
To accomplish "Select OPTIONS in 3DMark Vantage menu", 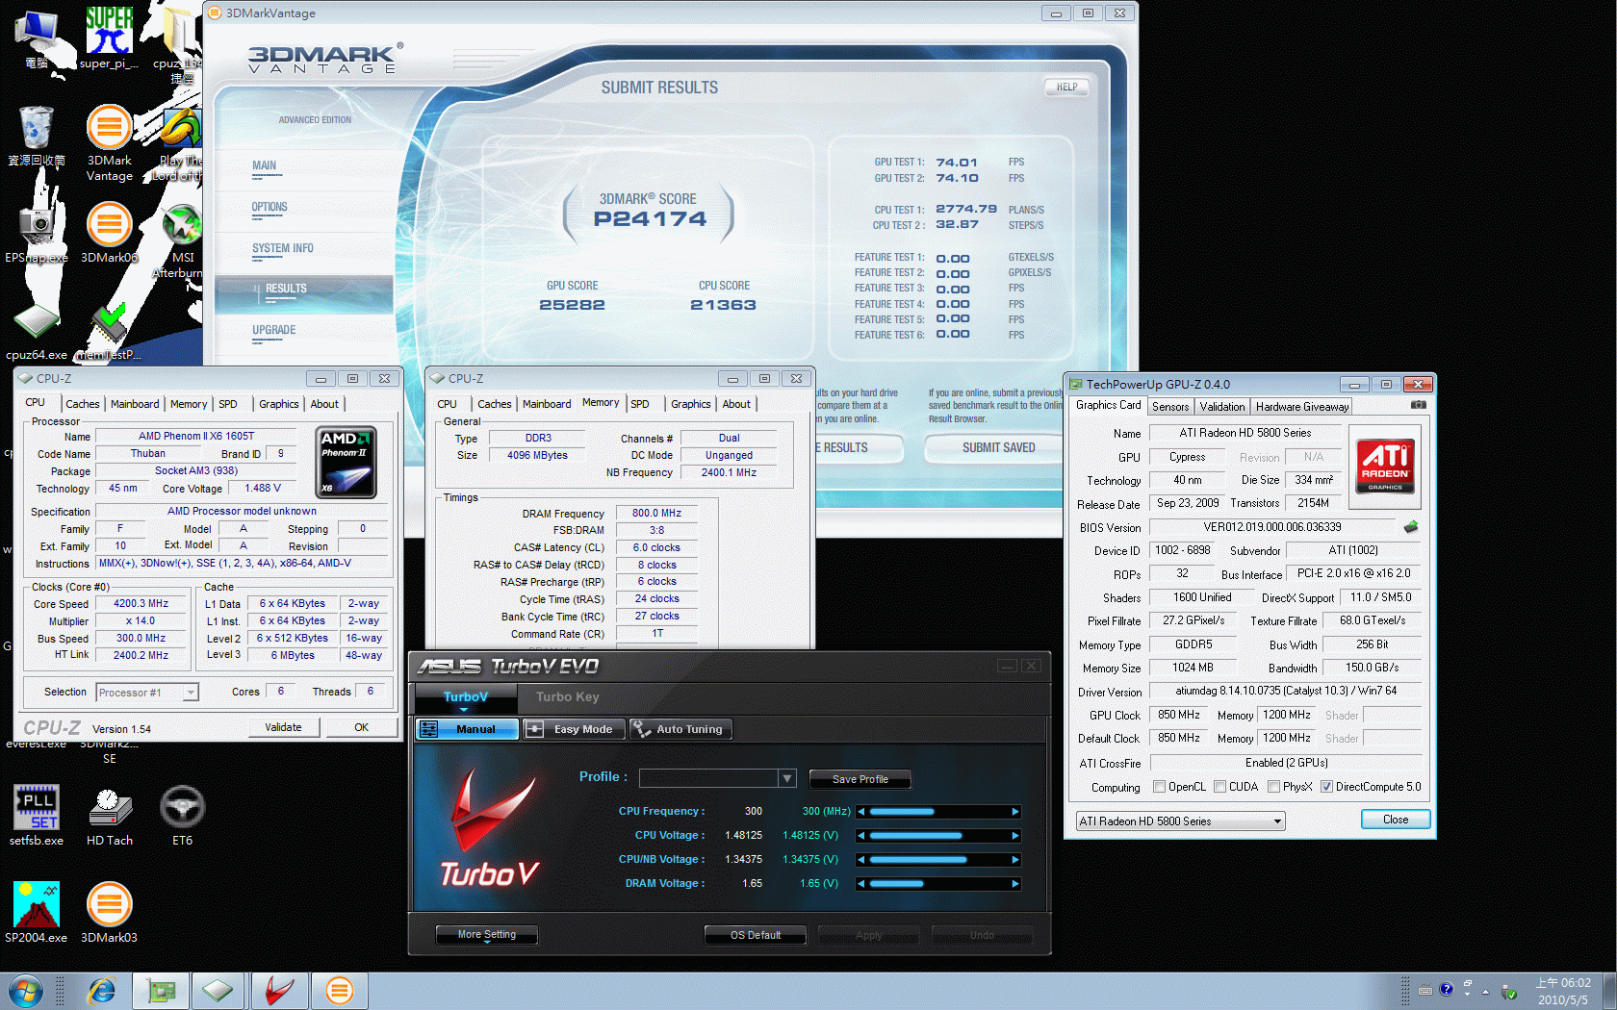I will pyautogui.click(x=269, y=207).
